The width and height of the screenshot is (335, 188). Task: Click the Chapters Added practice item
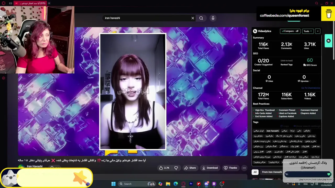click(307, 113)
